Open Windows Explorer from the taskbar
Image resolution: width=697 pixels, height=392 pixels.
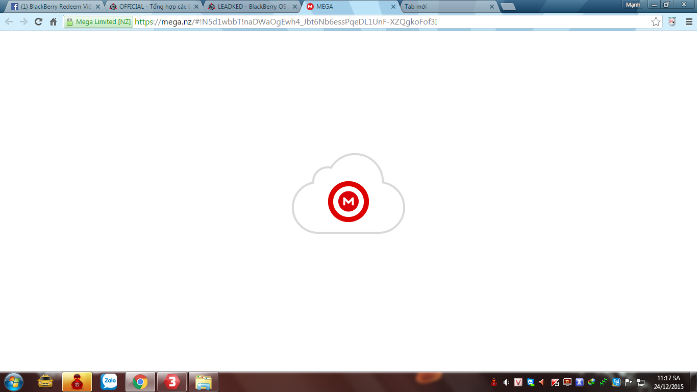coord(204,382)
